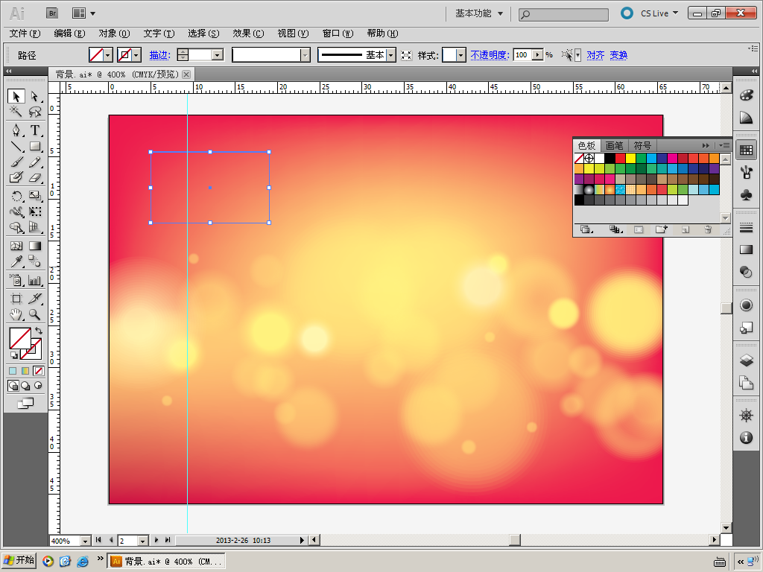This screenshot has width=763, height=572.
Task: Select the Shape Builder tool
Action: click(x=16, y=227)
